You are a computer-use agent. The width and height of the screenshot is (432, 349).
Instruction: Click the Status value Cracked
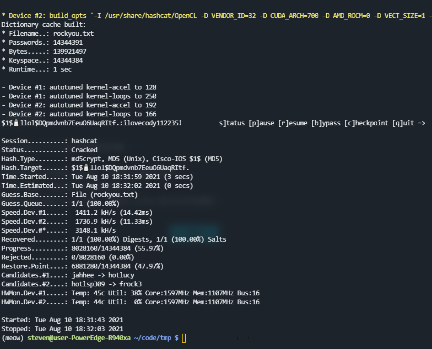tap(84, 150)
